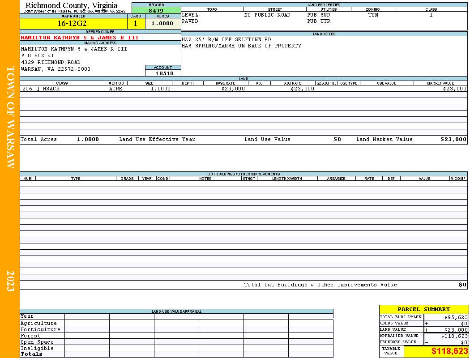This screenshot has height=358, width=470.
Task: Click WARSAW, VA 22572-0000 line
Action: 56,69
